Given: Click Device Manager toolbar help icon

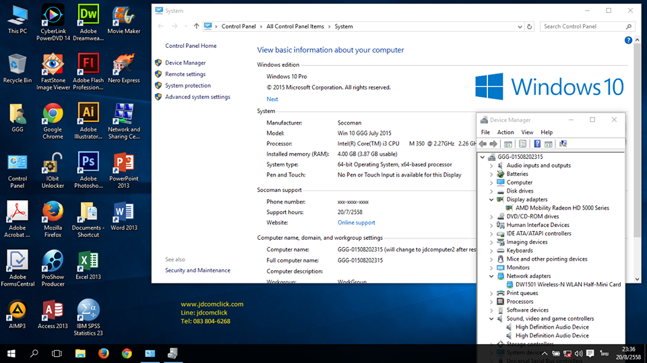Looking at the screenshot, I should coord(537,143).
